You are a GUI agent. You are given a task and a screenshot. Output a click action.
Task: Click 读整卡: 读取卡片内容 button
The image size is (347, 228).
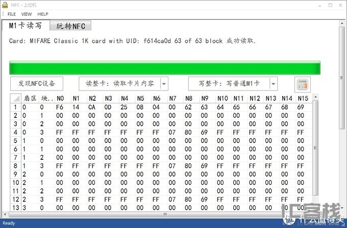pos(120,83)
